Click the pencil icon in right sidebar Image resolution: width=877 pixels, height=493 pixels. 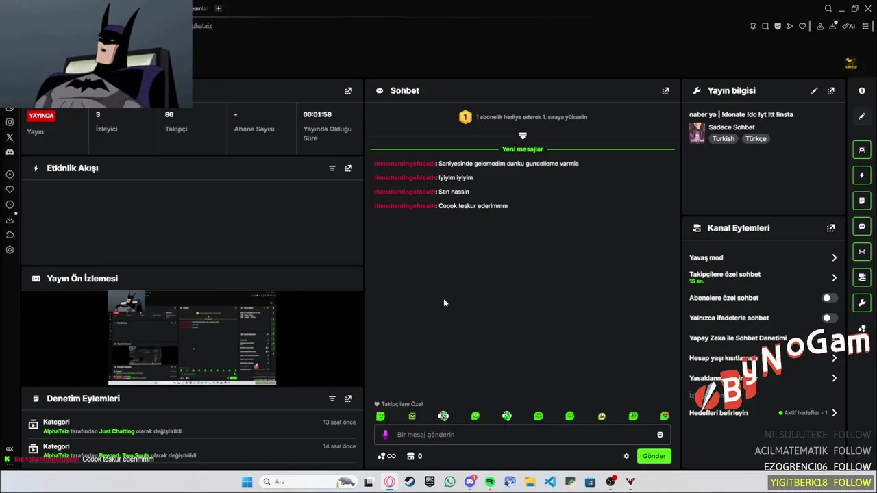[x=862, y=116]
